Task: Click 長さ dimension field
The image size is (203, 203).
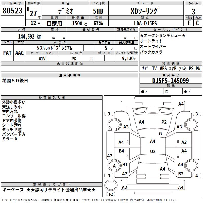Action: pos(151,91)
